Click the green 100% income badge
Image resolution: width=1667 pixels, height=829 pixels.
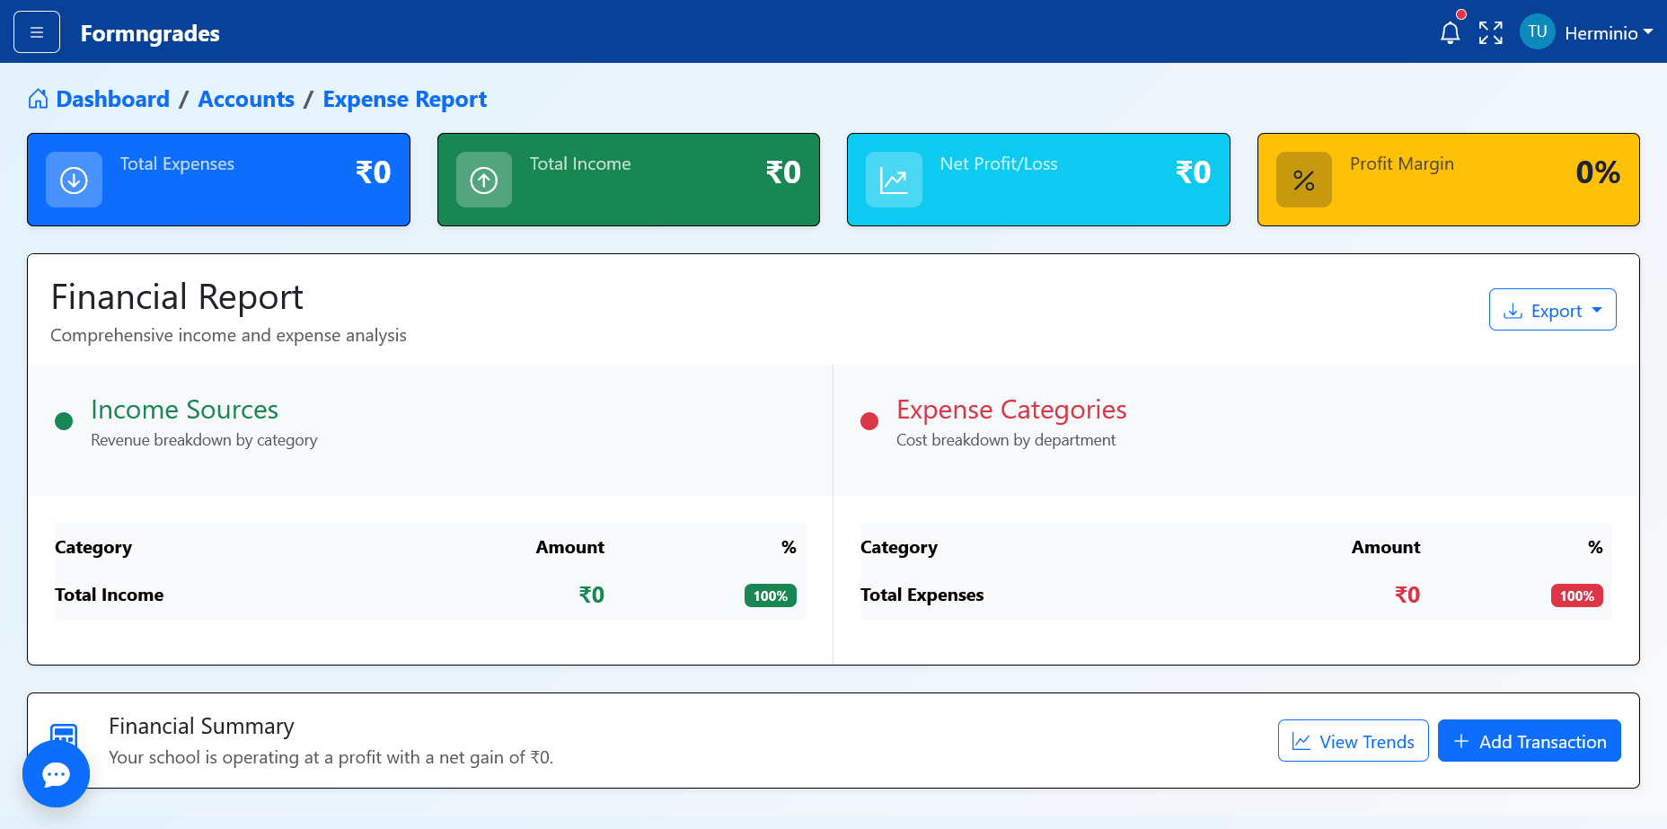click(770, 595)
